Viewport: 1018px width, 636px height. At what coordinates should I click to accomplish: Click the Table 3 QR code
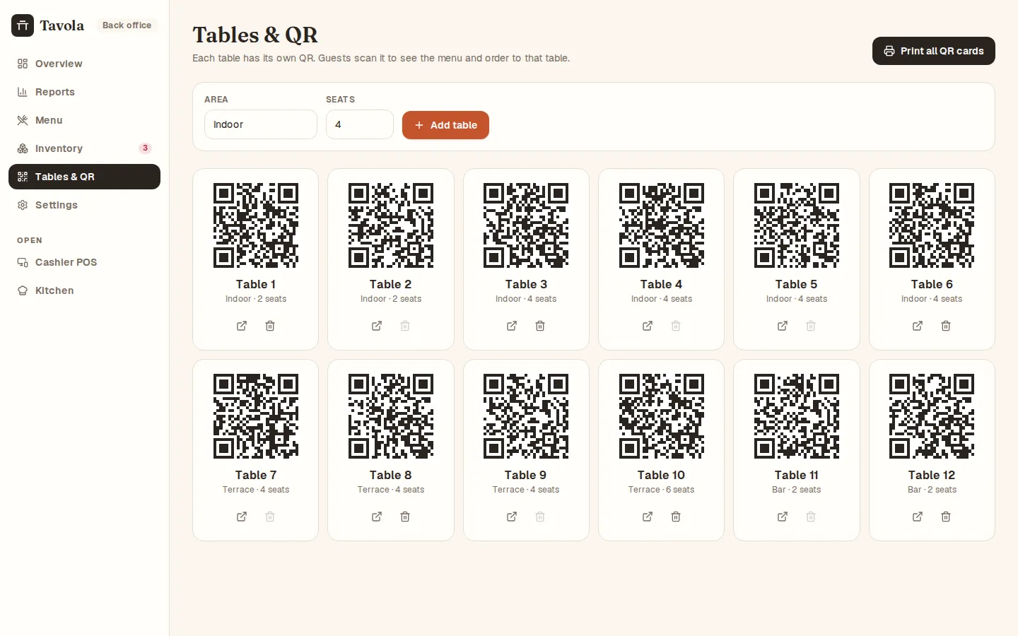(526, 225)
